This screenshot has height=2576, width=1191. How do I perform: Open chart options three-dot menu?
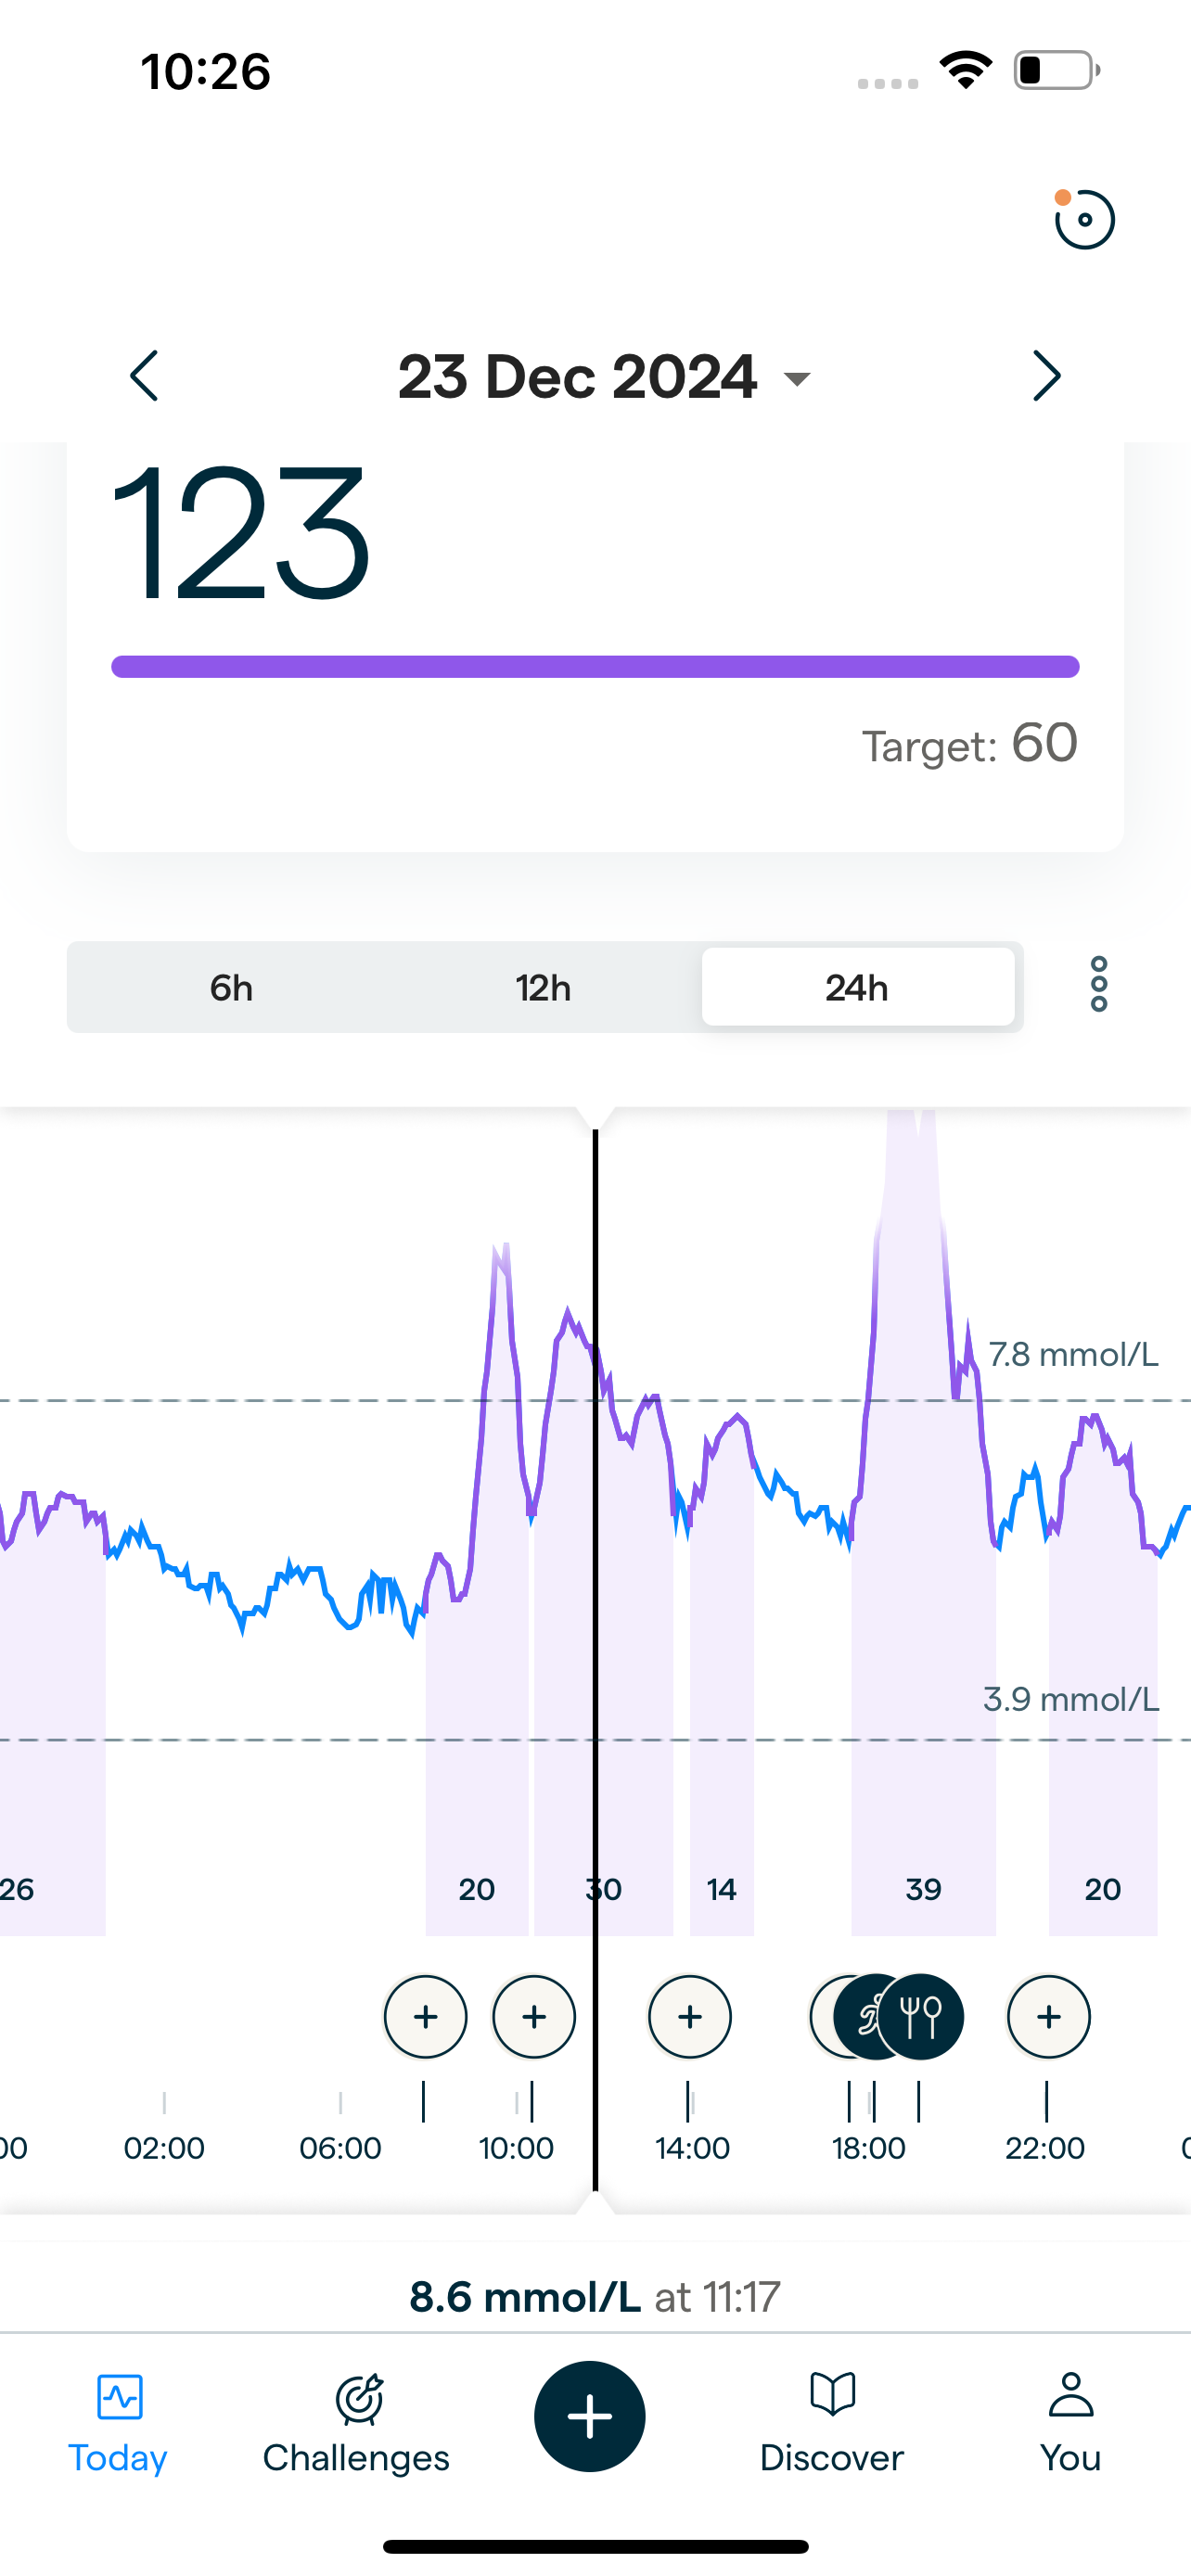point(1098,985)
